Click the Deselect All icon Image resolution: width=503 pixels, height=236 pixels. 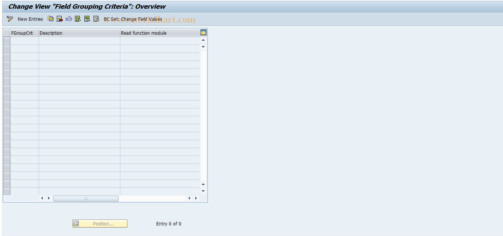pos(96,19)
